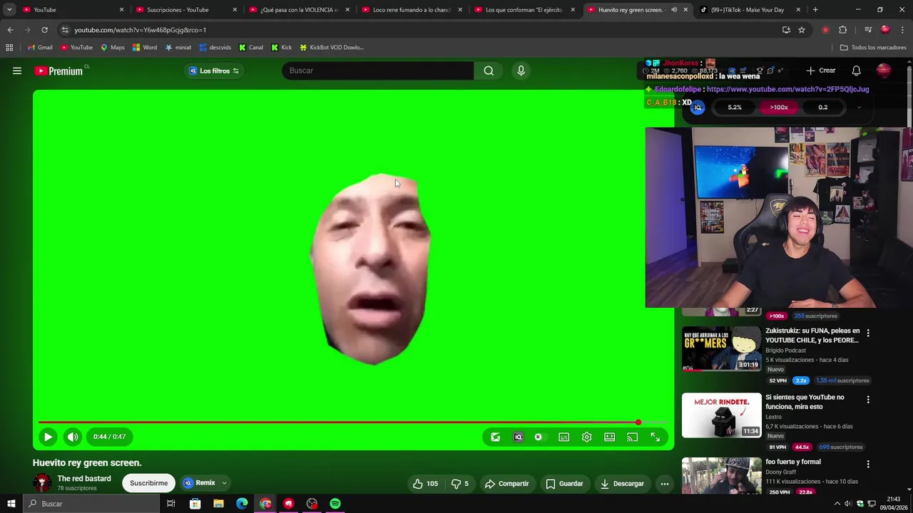Open the 'Todos los marcadores' folder
913x513 pixels.
click(873, 48)
